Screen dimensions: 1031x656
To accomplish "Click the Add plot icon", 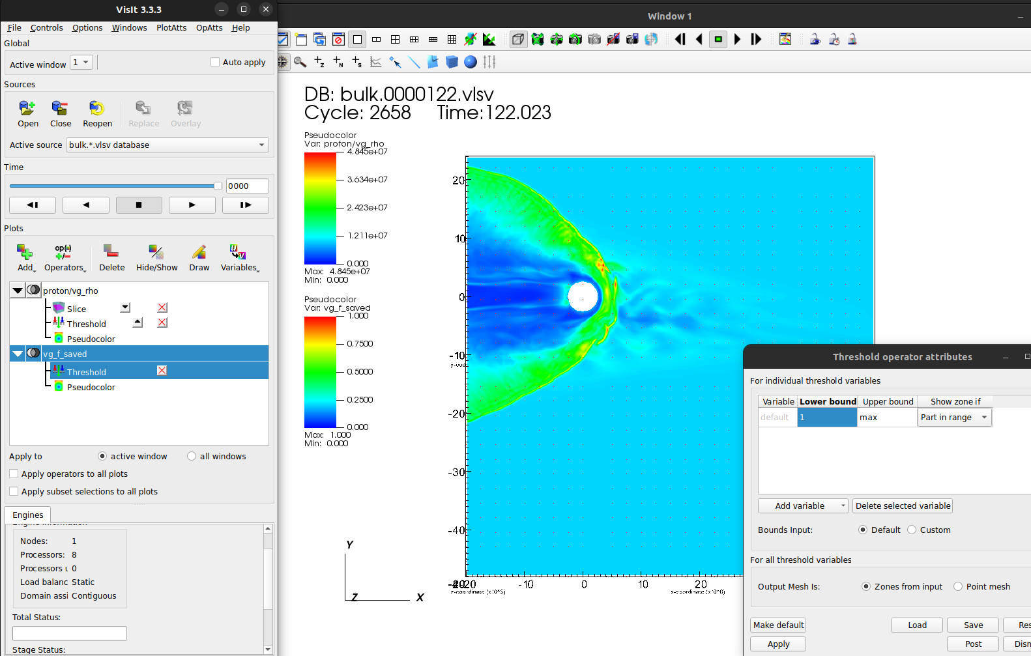I will point(25,252).
